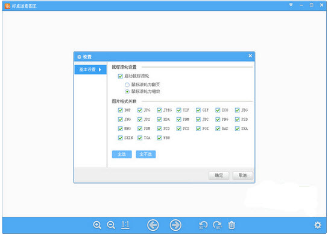The image size is (328, 235).
Task: Click the zoom out magnifier icon
Action: [111, 225]
